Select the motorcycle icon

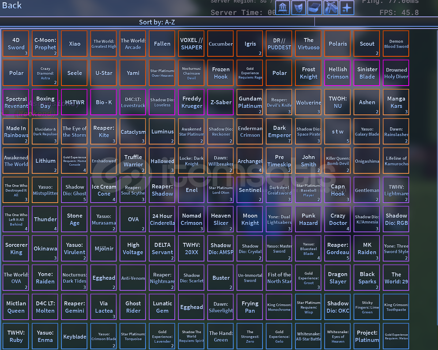(331, 8)
